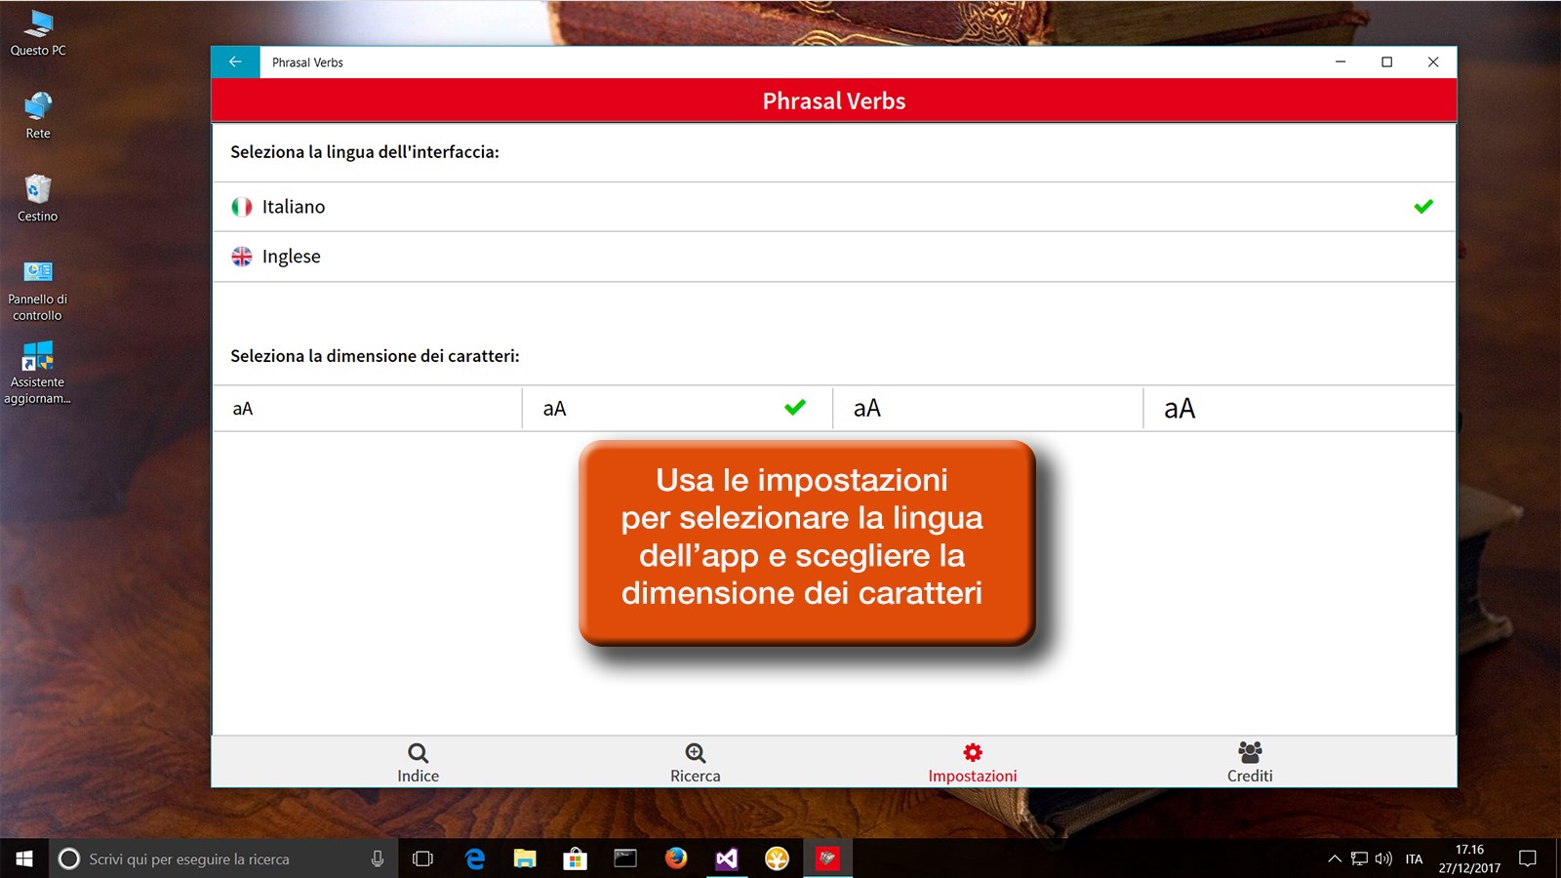Open Questo PC desktop icon
The width and height of the screenshot is (1561, 878).
point(38,34)
